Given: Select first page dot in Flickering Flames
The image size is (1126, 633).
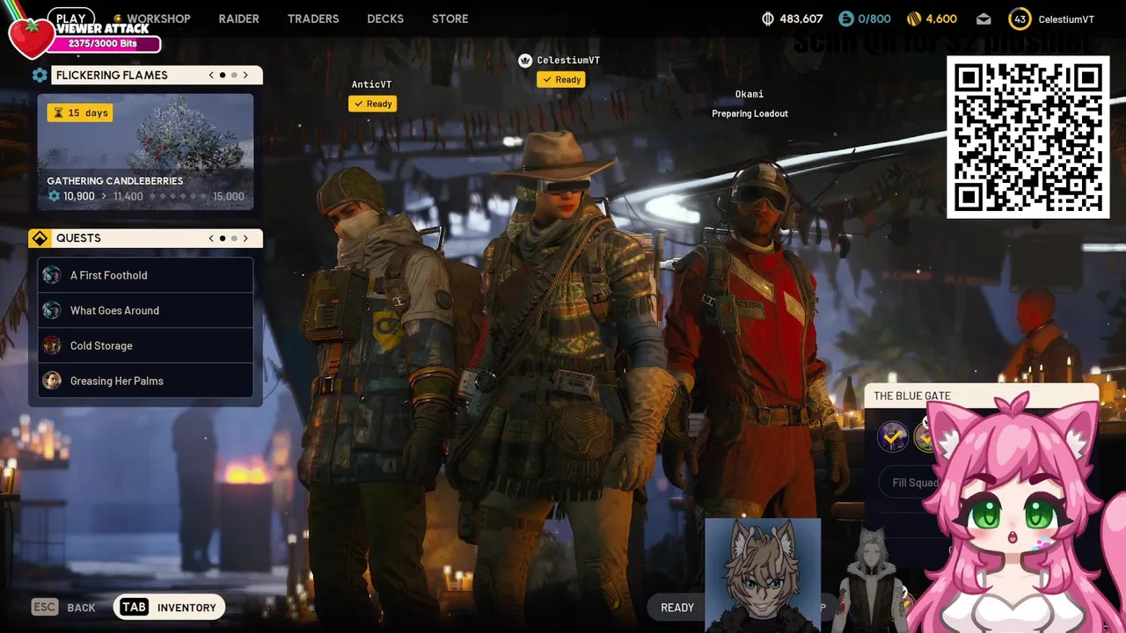Looking at the screenshot, I should 223,75.
